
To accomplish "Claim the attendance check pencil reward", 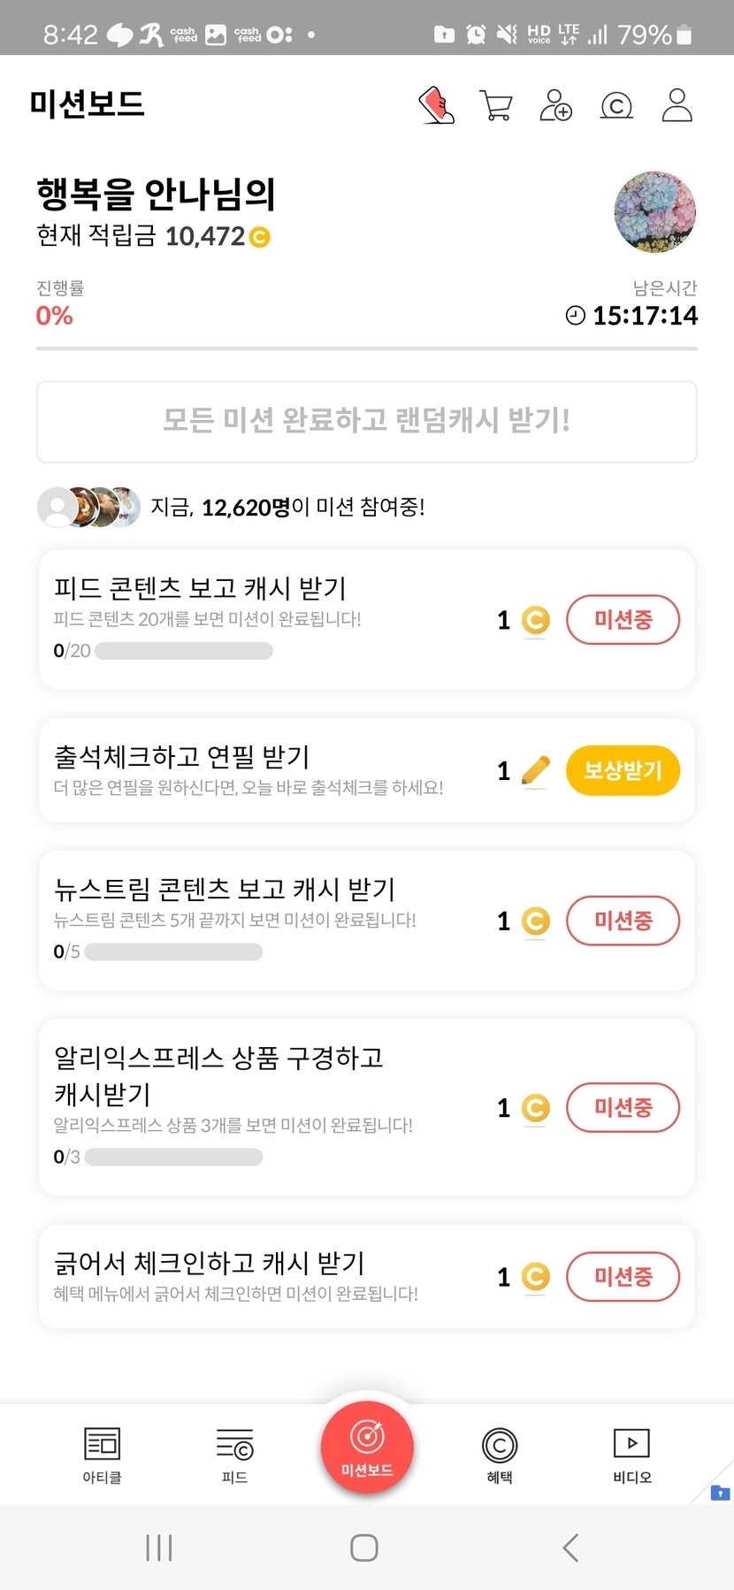I will (x=623, y=770).
